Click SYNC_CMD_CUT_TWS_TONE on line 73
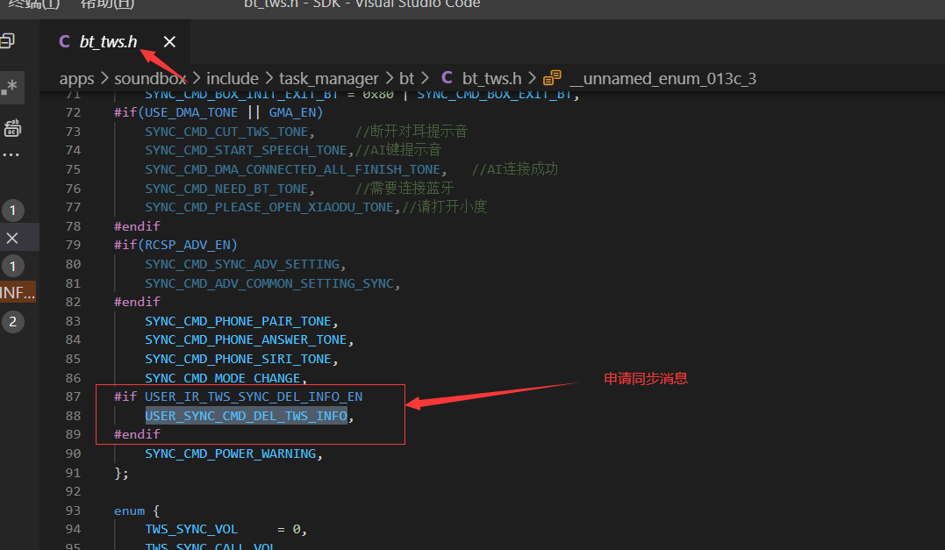The height and width of the screenshot is (550, 945). pyautogui.click(x=226, y=132)
